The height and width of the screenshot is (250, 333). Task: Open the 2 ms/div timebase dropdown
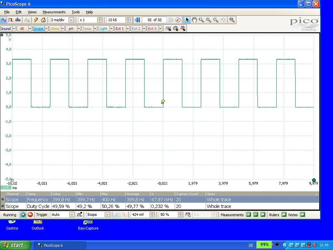[x=71, y=20]
